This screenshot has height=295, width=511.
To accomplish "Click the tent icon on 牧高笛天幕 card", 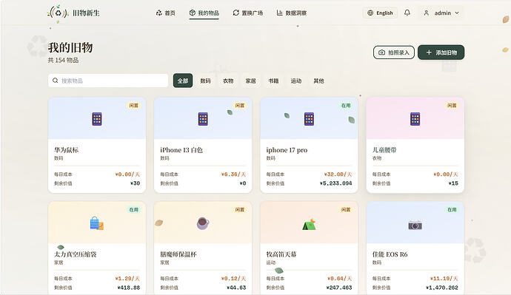I will tap(309, 224).
